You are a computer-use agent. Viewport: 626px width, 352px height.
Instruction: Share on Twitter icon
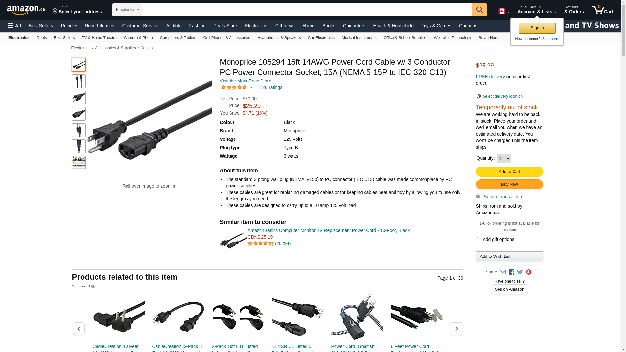pyautogui.click(x=520, y=272)
